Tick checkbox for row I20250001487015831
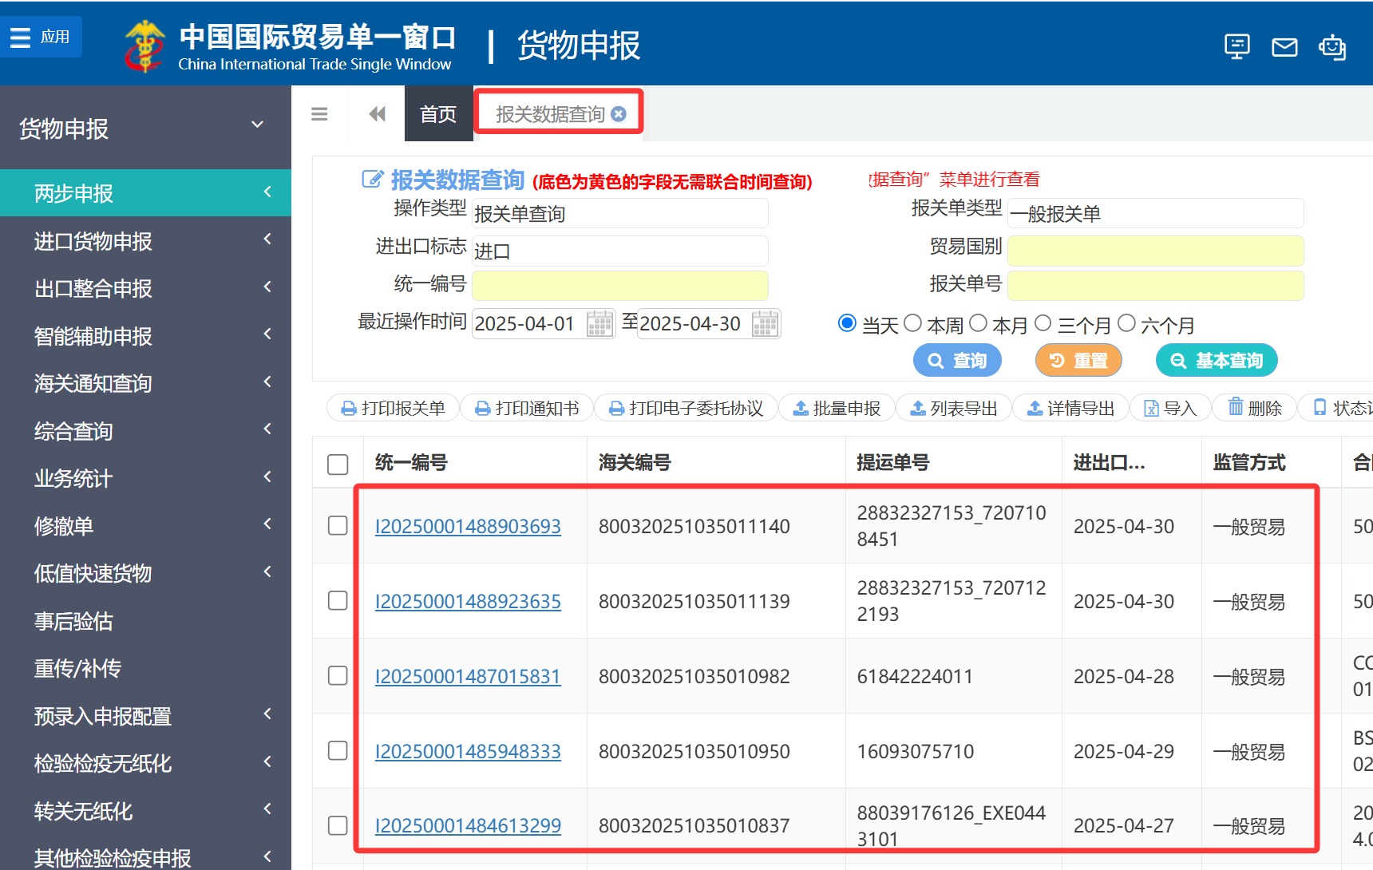Viewport: 1373px width, 870px height. click(338, 675)
